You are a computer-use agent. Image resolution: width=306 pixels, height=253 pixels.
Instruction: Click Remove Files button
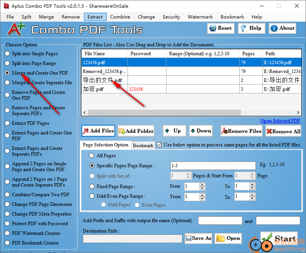click(x=242, y=131)
